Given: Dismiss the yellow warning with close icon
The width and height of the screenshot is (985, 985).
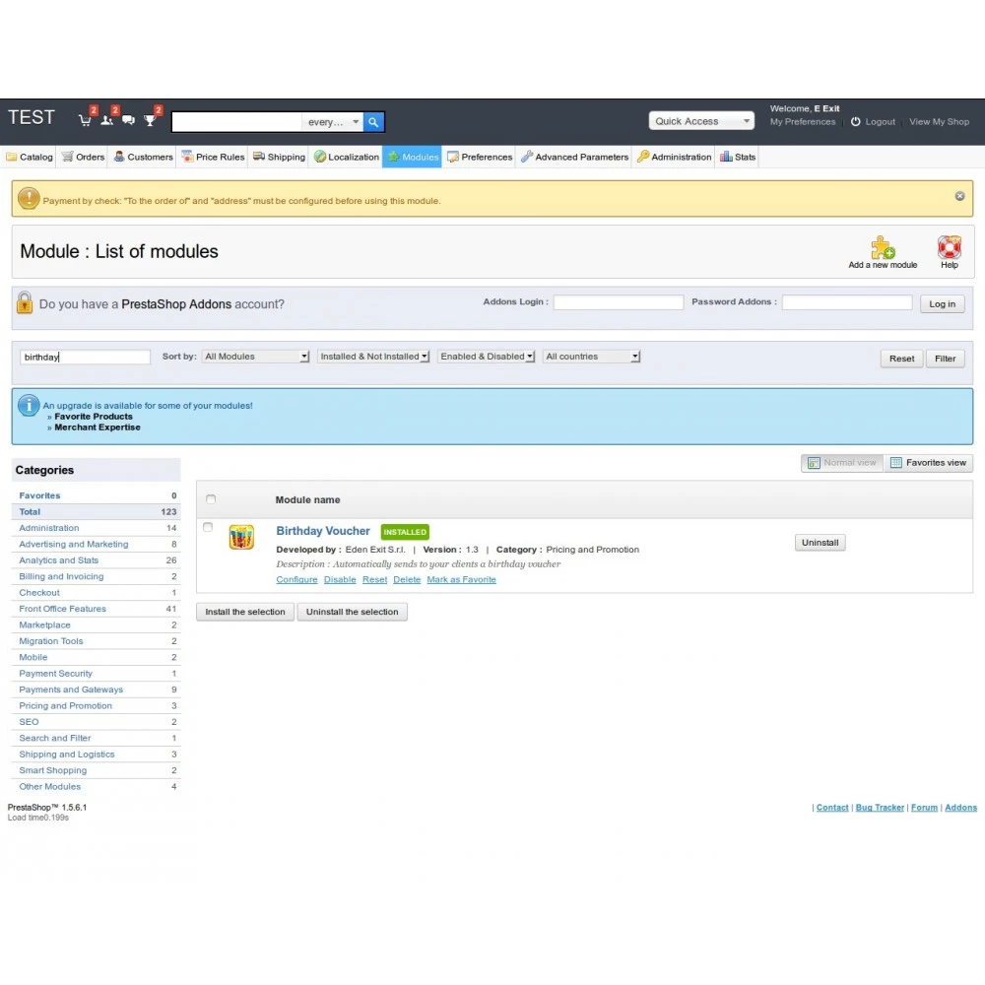Looking at the screenshot, I should [x=959, y=196].
